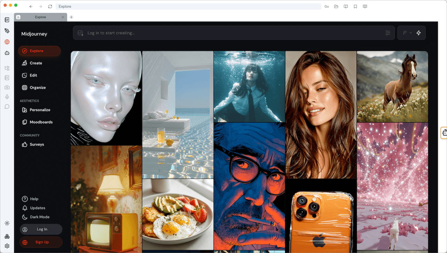This screenshot has height=253, width=447.
Task: Close the Explore tab
Action: (x=63, y=17)
